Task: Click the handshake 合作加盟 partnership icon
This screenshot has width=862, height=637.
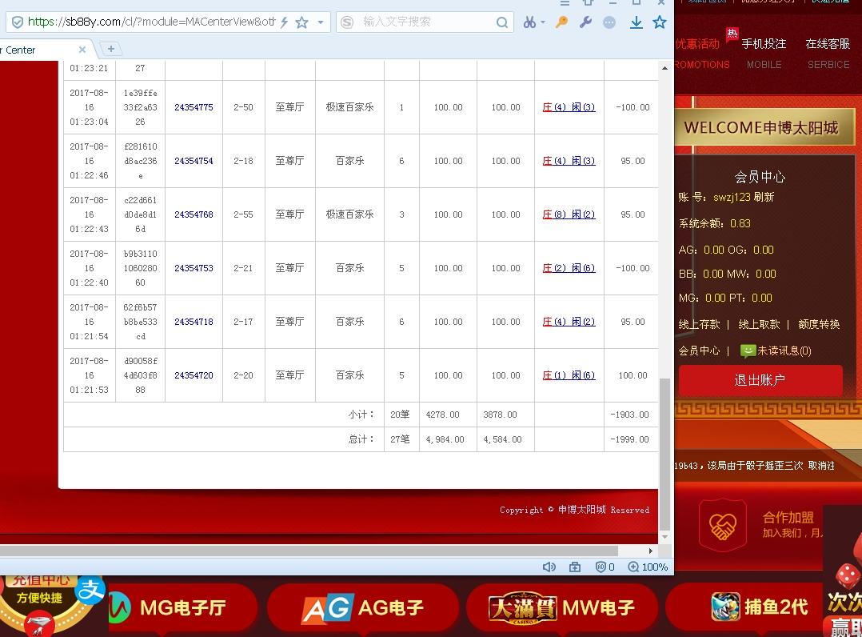Action: pyautogui.click(x=722, y=525)
